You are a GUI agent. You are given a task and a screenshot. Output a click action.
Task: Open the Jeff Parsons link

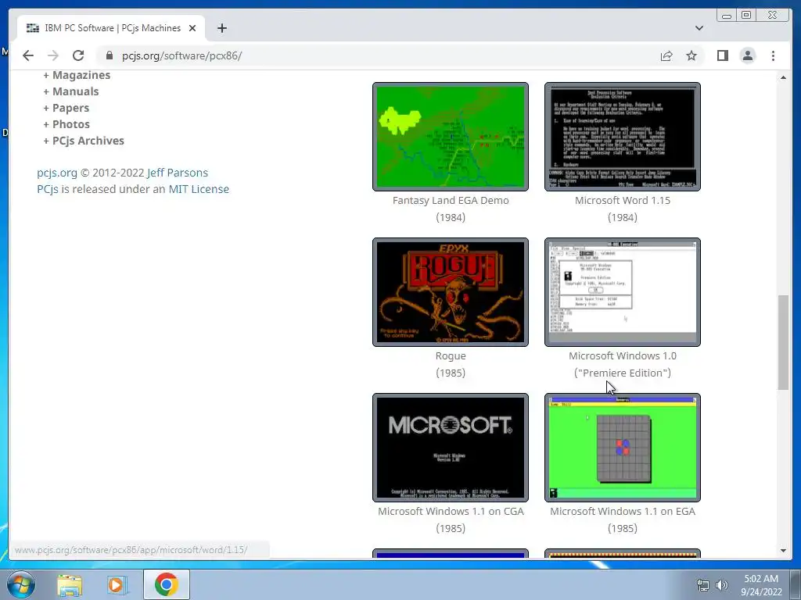pos(178,173)
